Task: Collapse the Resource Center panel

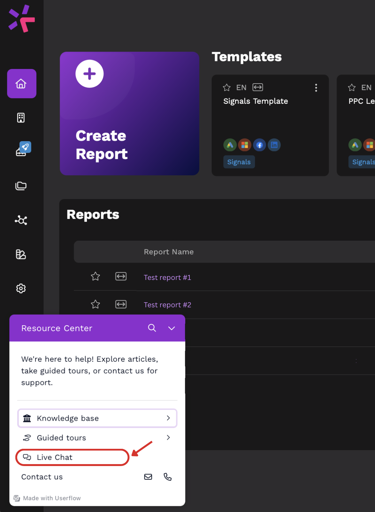Action: 172,328
